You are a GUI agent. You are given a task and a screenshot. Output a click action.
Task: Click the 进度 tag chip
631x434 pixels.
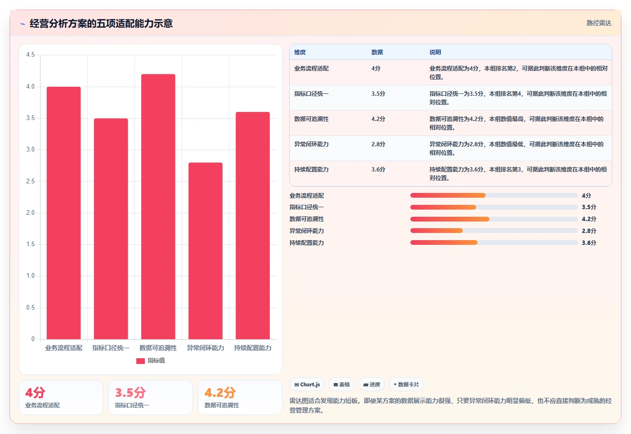(371, 384)
